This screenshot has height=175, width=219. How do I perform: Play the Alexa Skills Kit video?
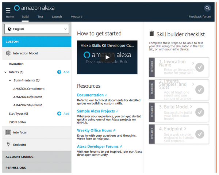(107, 57)
